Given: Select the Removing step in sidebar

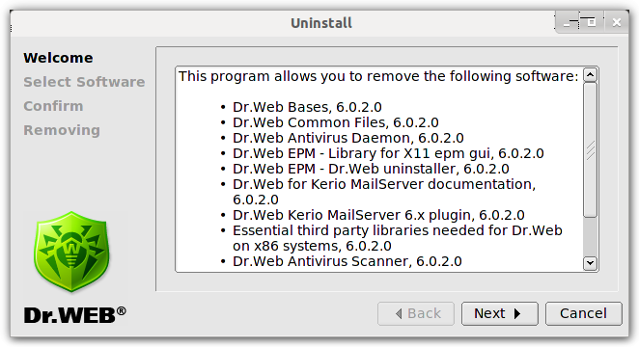Looking at the screenshot, I should click(62, 130).
